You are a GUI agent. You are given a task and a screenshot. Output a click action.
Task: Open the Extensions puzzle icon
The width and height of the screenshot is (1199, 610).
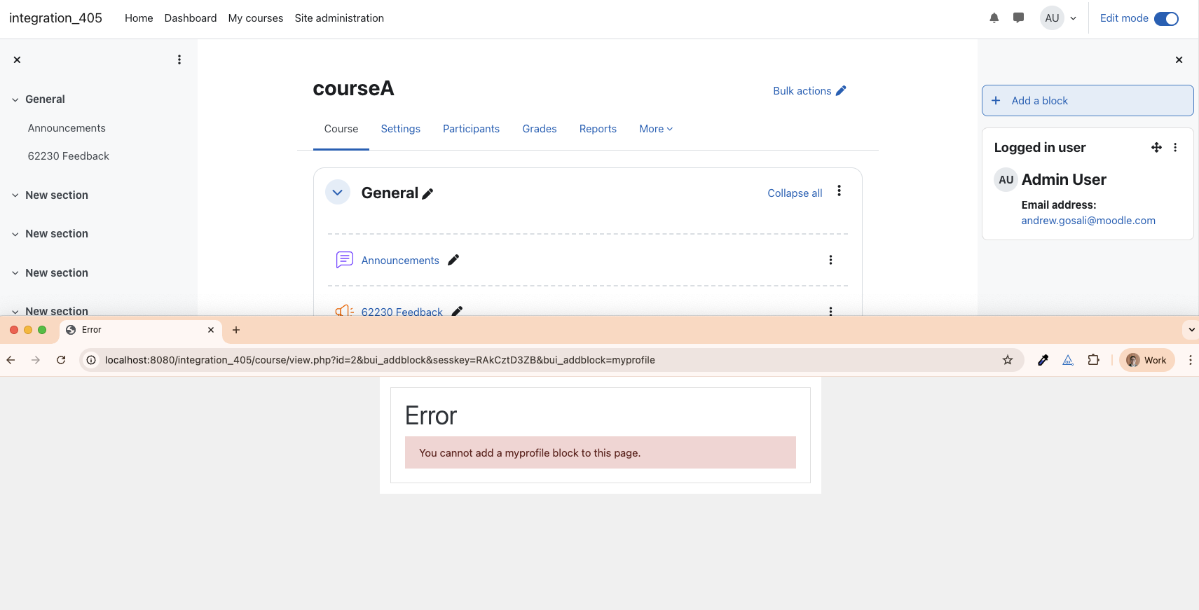tap(1093, 360)
